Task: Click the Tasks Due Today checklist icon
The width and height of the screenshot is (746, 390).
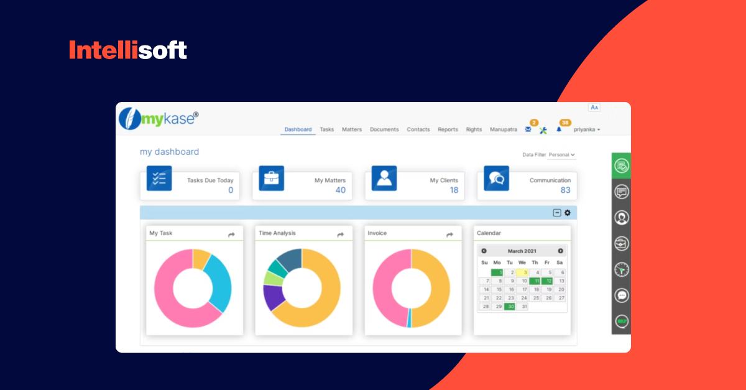Action: pos(159,178)
